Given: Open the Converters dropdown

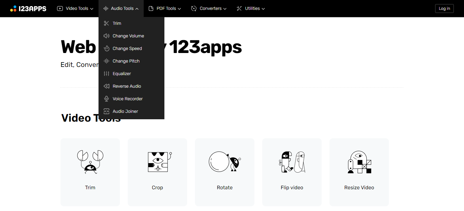Looking at the screenshot, I should tap(209, 8).
